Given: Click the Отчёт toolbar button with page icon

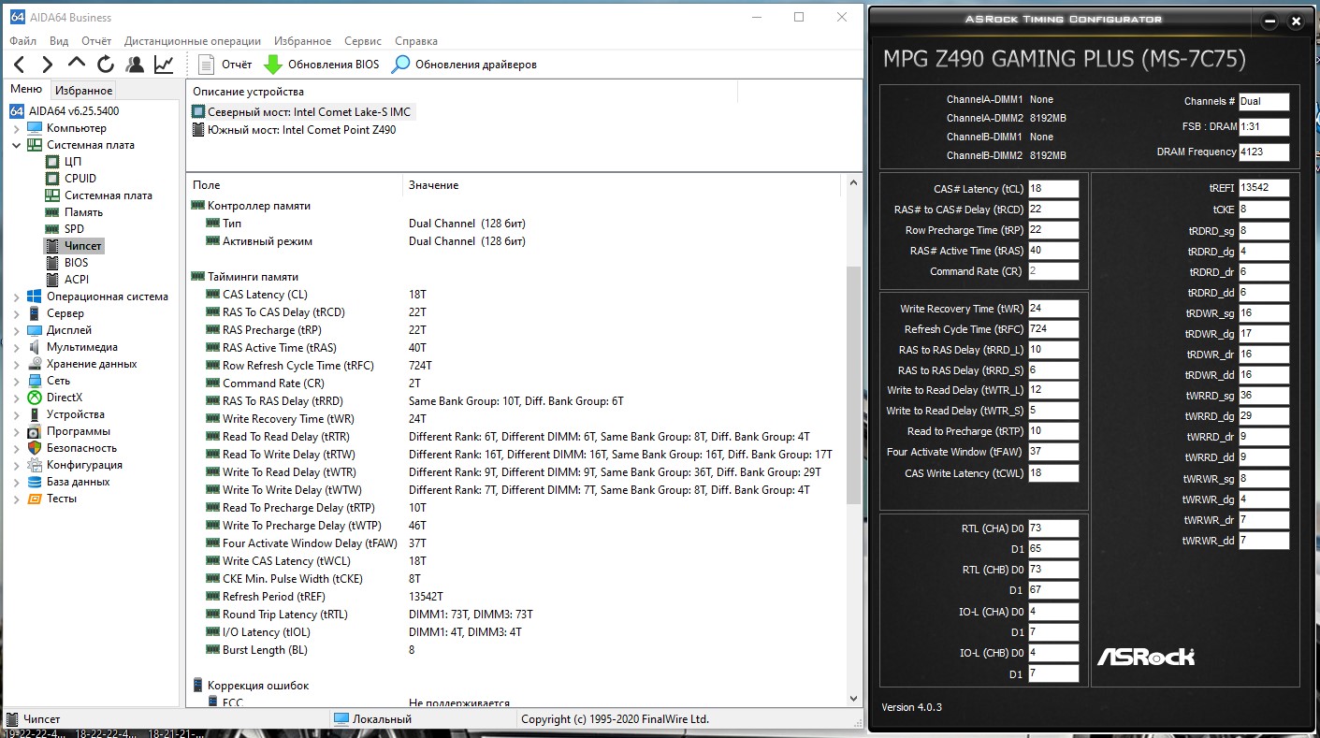Looking at the screenshot, I should (x=225, y=65).
